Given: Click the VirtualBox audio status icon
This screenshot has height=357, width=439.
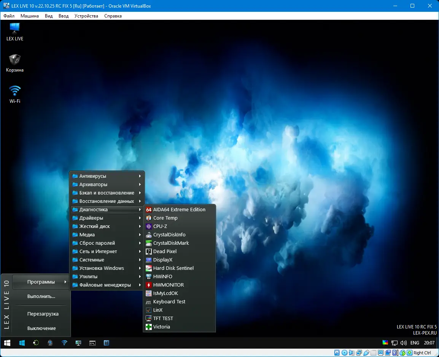Looking at the screenshot, I should tap(352, 353).
